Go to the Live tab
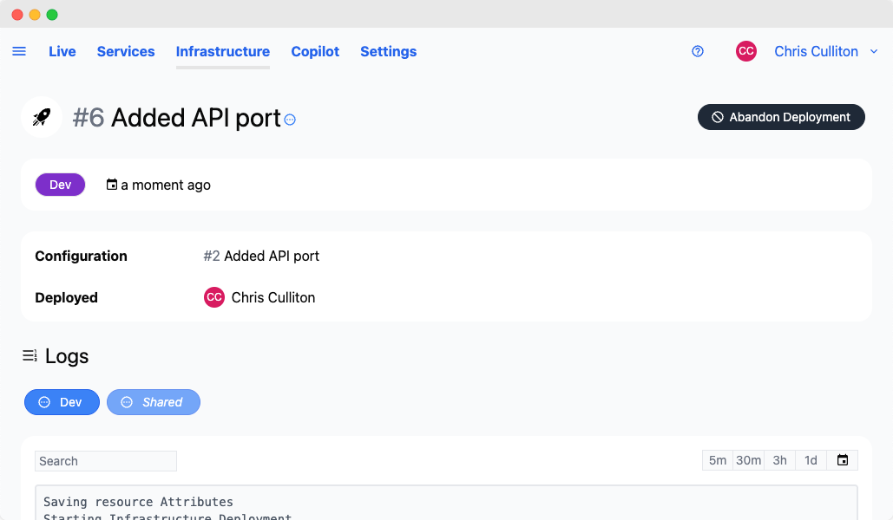Image resolution: width=893 pixels, height=520 pixels. click(62, 51)
